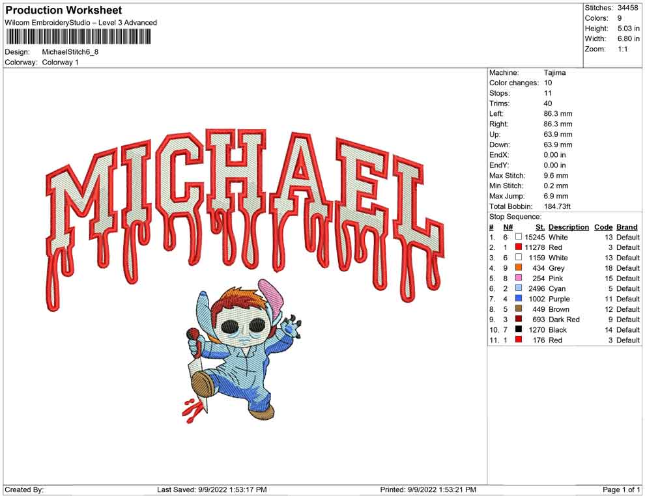Click the Trims value 40

548,103
